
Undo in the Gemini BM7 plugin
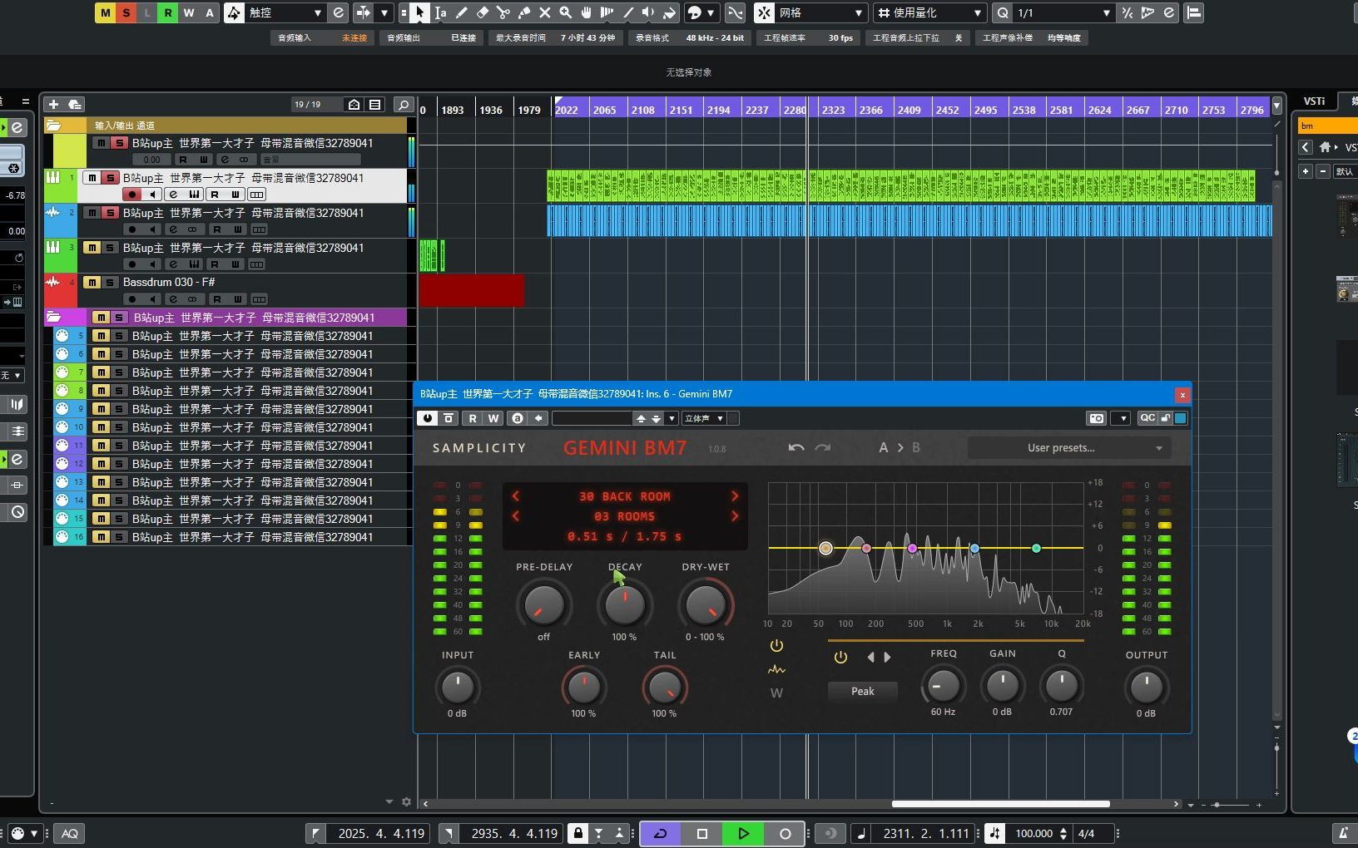[x=796, y=447]
